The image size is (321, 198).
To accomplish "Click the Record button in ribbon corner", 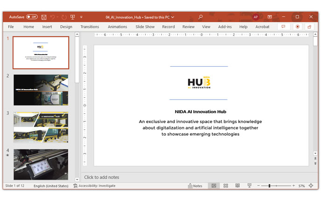I will tap(298, 27).
